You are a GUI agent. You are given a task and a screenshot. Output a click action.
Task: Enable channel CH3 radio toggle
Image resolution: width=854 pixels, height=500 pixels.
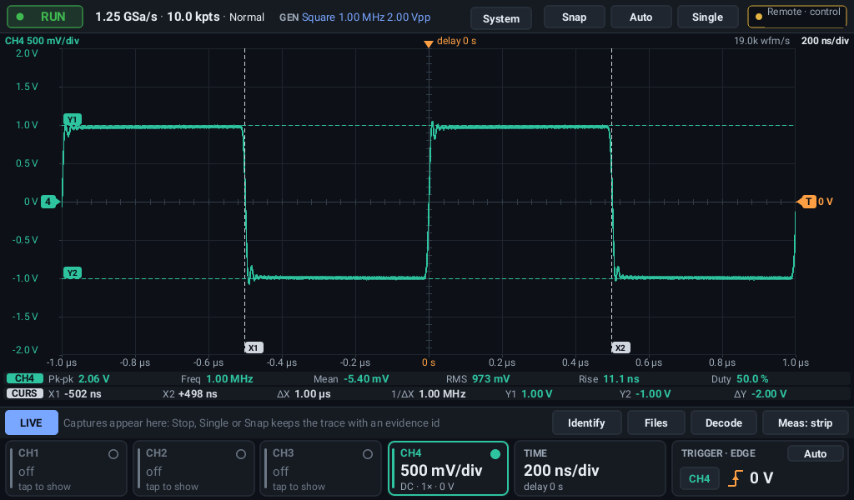[368, 454]
